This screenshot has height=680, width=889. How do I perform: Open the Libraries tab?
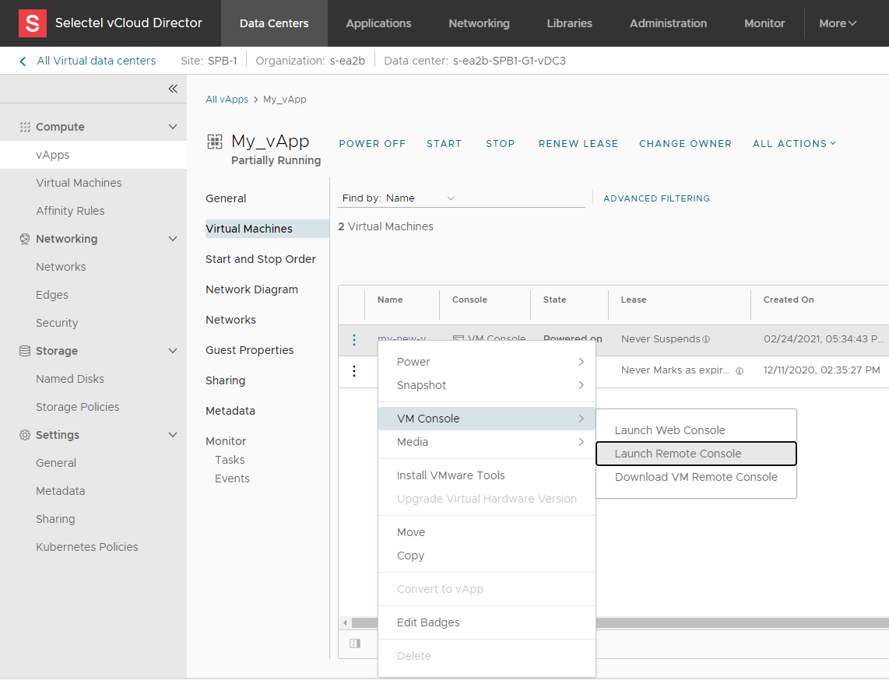point(569,23)
